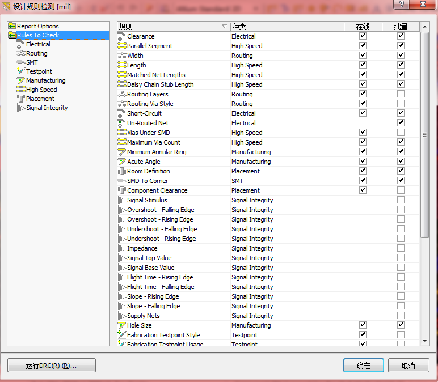The width and height of the screenshot is (438, 382).
Task: Click the Placement icon in left tree
Action: pos(21,99)
